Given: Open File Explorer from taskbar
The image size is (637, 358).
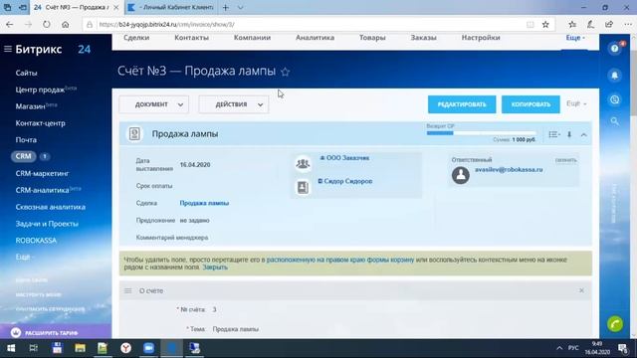Looking at the screenshot, I should coord(80,348).
